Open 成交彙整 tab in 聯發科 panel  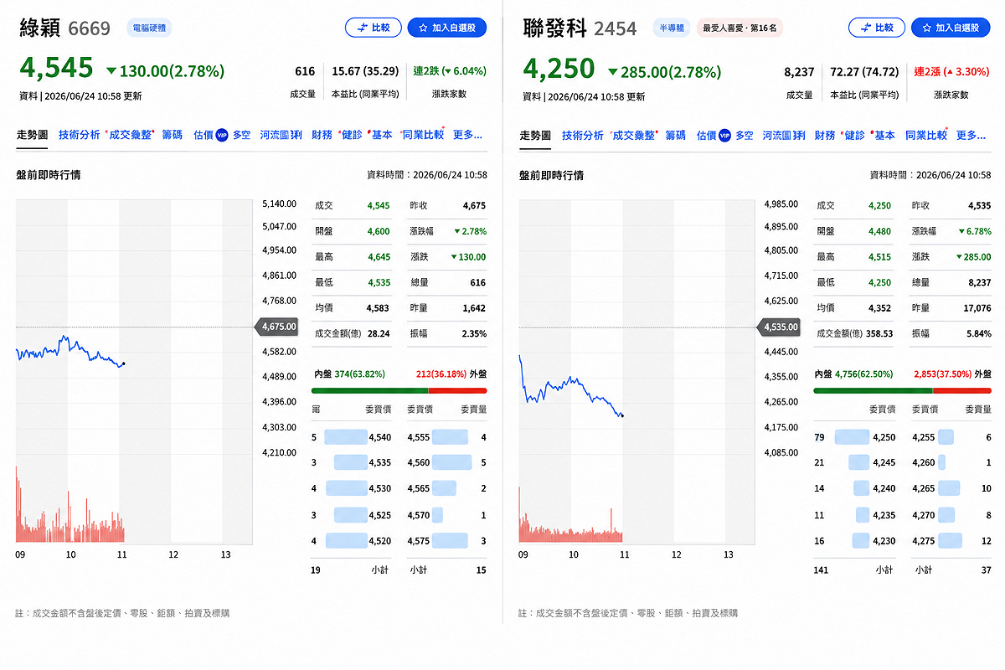coord(633,135)
